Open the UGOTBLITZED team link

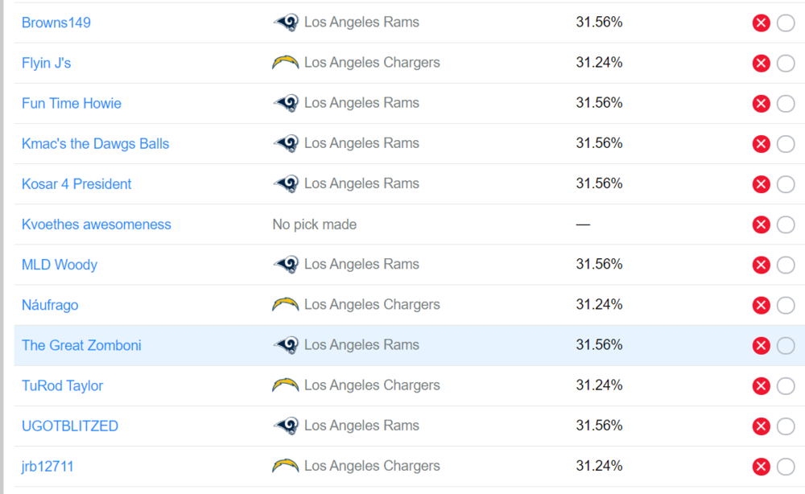(x=70, y=426)
